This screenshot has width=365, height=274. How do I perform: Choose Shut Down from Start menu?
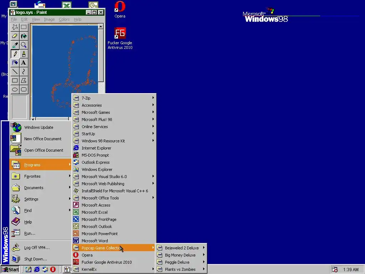41,259
